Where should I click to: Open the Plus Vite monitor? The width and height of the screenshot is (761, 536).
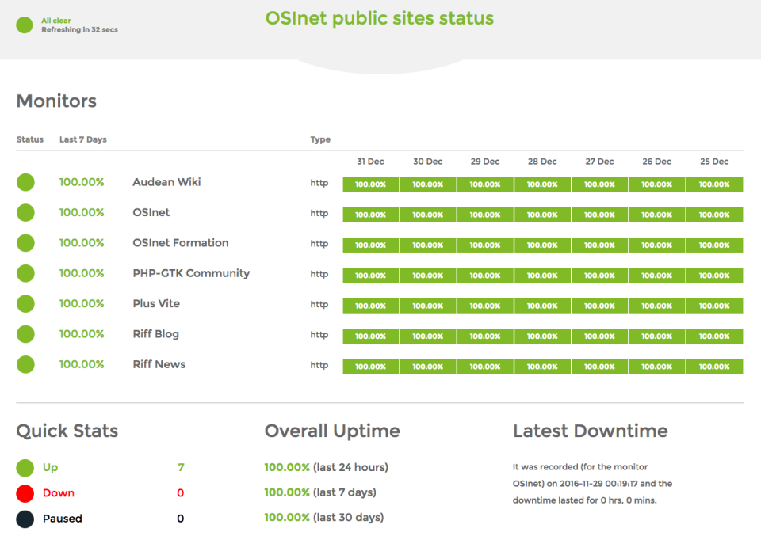156,304
